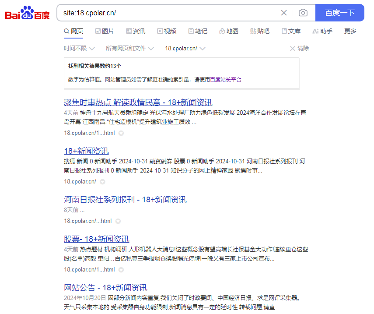This screenshot has height=314, width=374.
Task: Open the Ai 助手 tab
Action: tap(322, 31)
